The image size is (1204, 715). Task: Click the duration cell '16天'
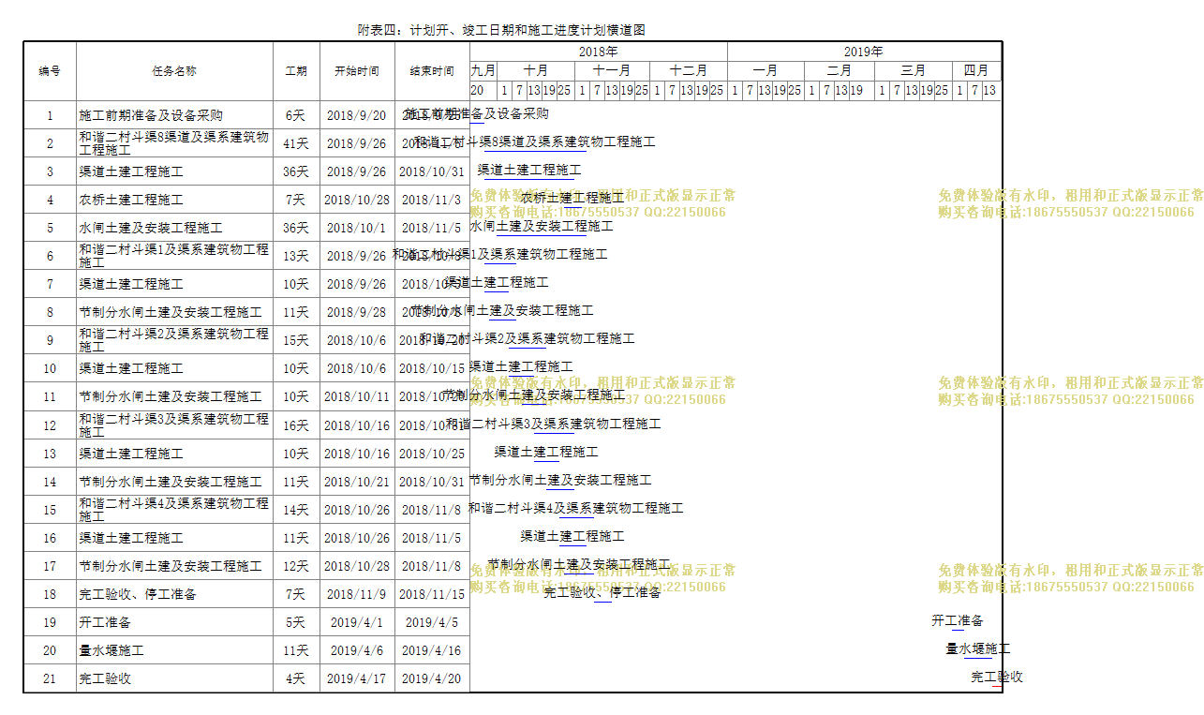pos(296,425)
